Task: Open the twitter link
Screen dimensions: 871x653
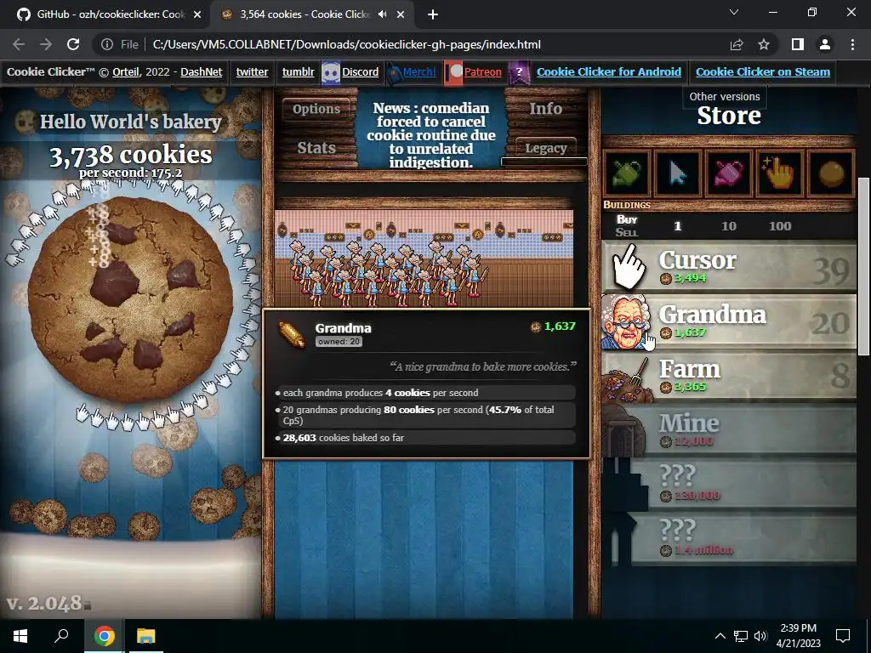Action: [252, 72]
